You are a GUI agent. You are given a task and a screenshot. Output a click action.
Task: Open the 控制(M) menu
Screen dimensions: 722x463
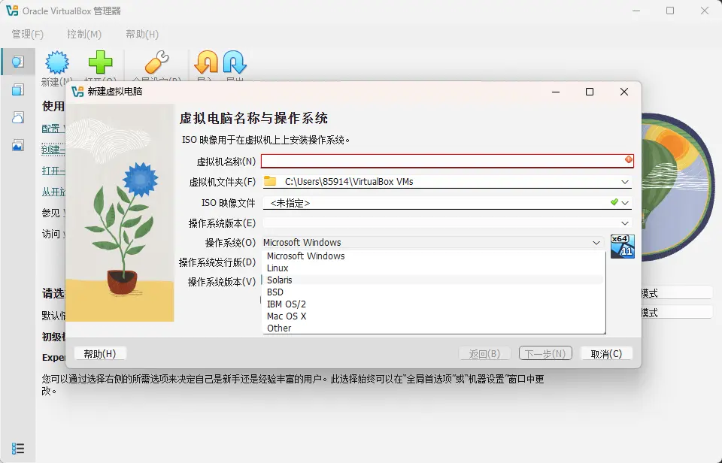pyautogui.click(x=83, y=34)
